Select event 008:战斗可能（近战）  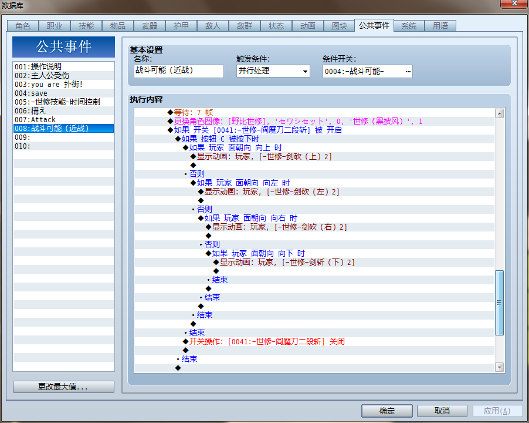(x=63, y=129)
